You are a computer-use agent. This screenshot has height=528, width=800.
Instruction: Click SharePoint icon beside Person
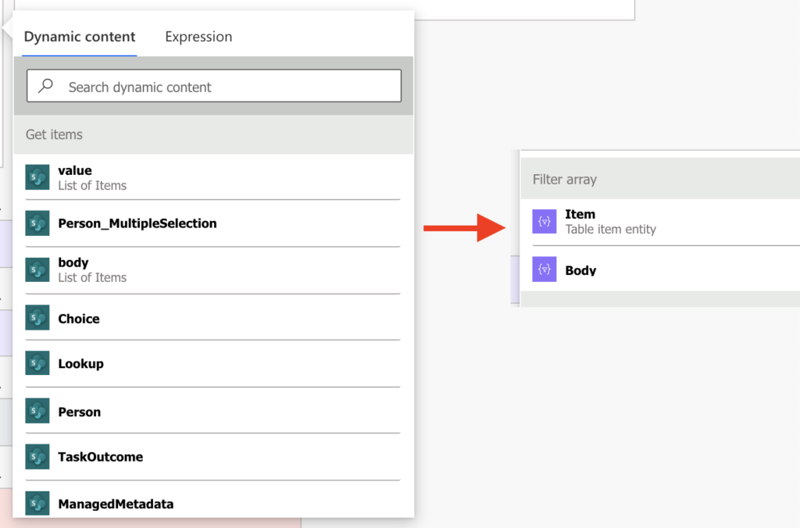pos(37,411)
